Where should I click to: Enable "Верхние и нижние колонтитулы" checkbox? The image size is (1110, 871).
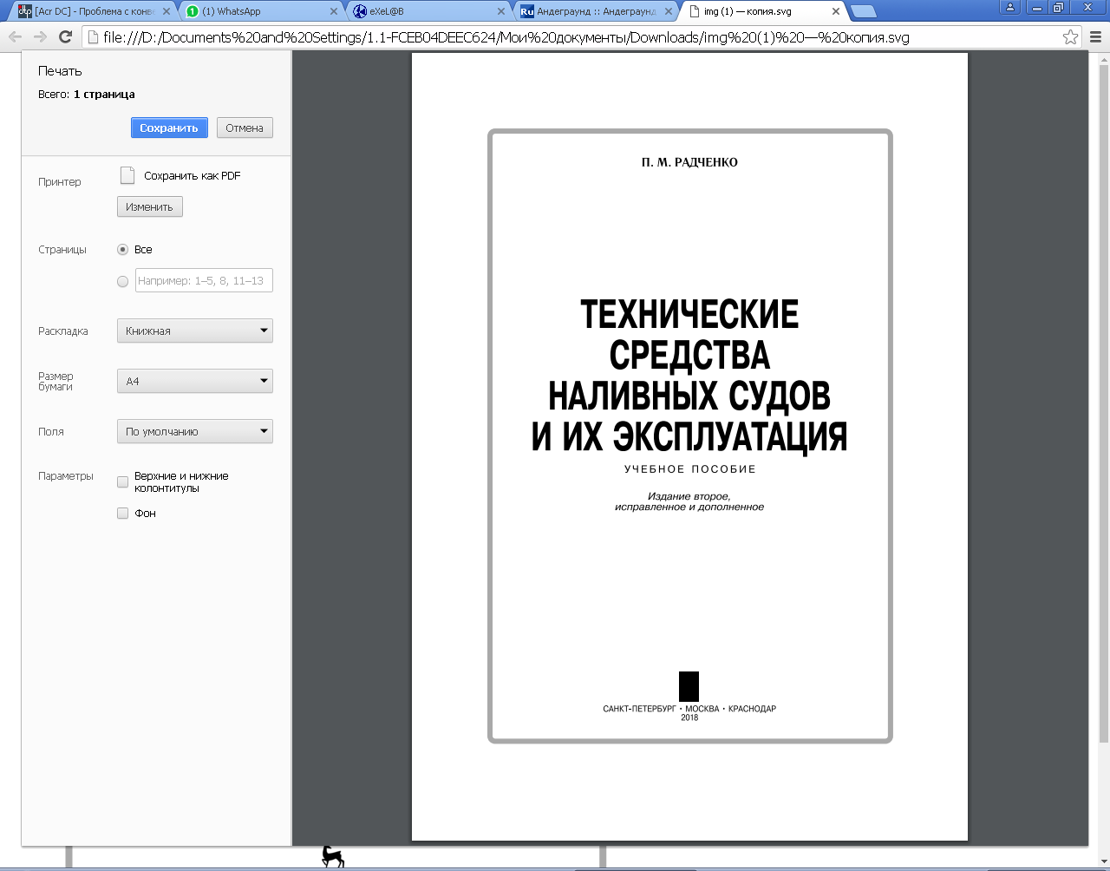(122, 481)
